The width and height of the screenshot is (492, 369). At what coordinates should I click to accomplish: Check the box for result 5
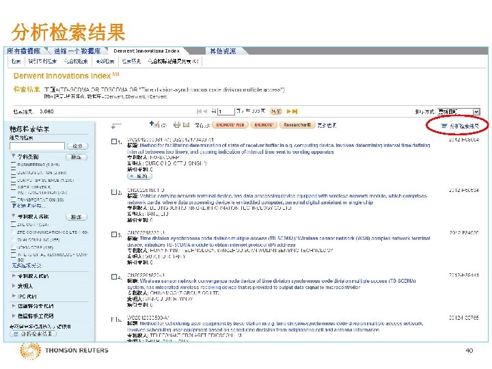tap(113, 319)
